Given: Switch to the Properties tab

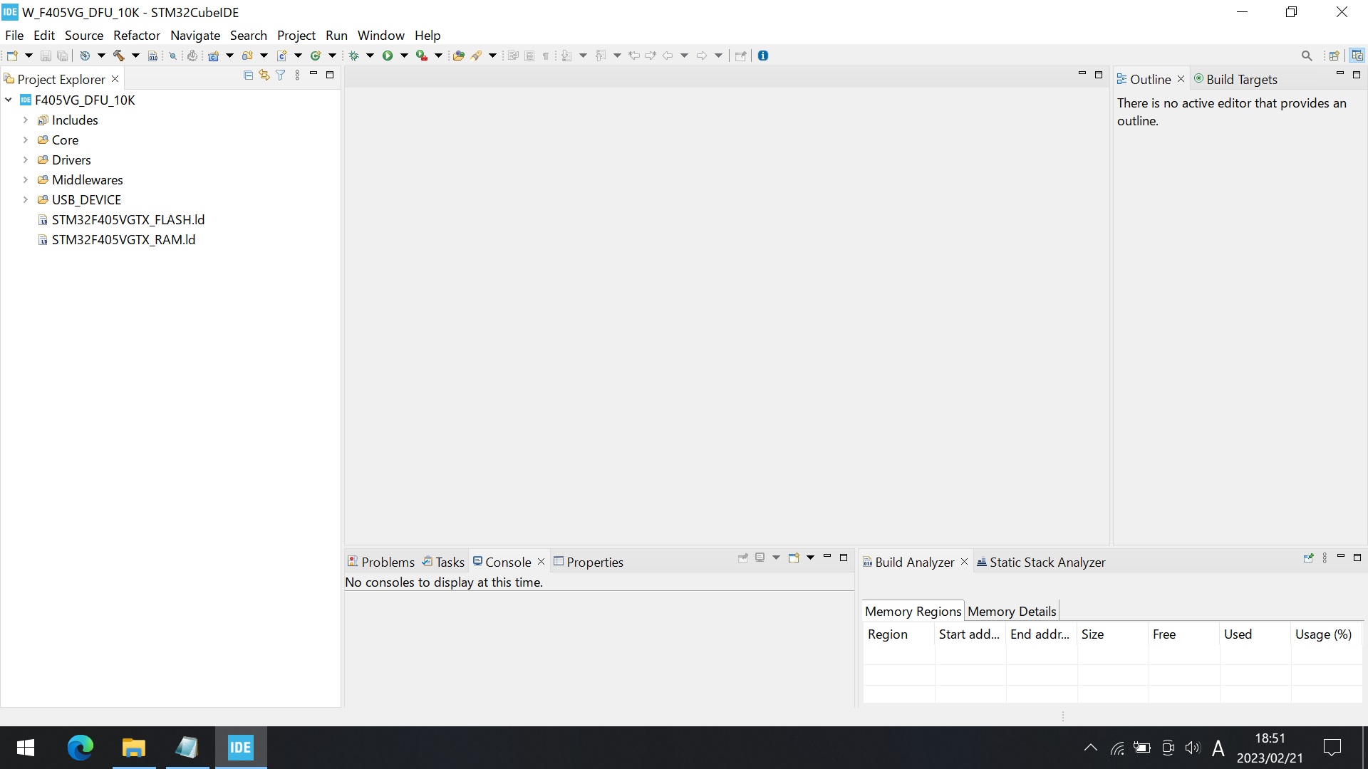Looking at the screenshot, I should tap(589, 562).
